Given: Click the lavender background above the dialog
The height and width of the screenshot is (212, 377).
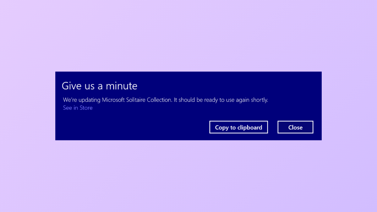Looking at the screenshot, I should pyautogui.click(x=188, y=35).
